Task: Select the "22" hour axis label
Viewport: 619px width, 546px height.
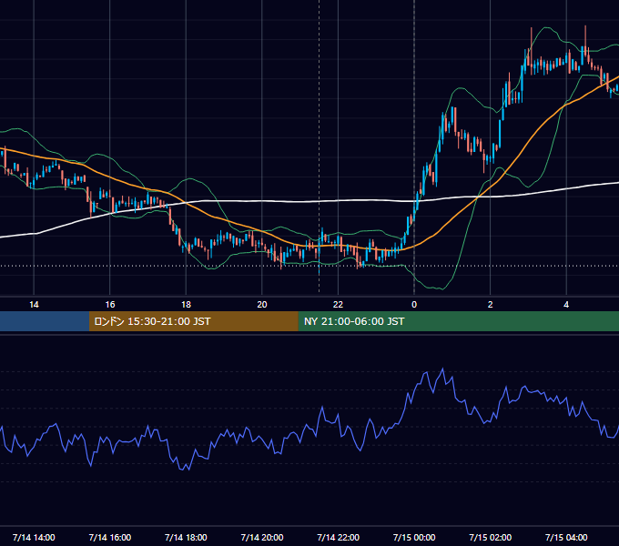Action: (x=338, y=305)
